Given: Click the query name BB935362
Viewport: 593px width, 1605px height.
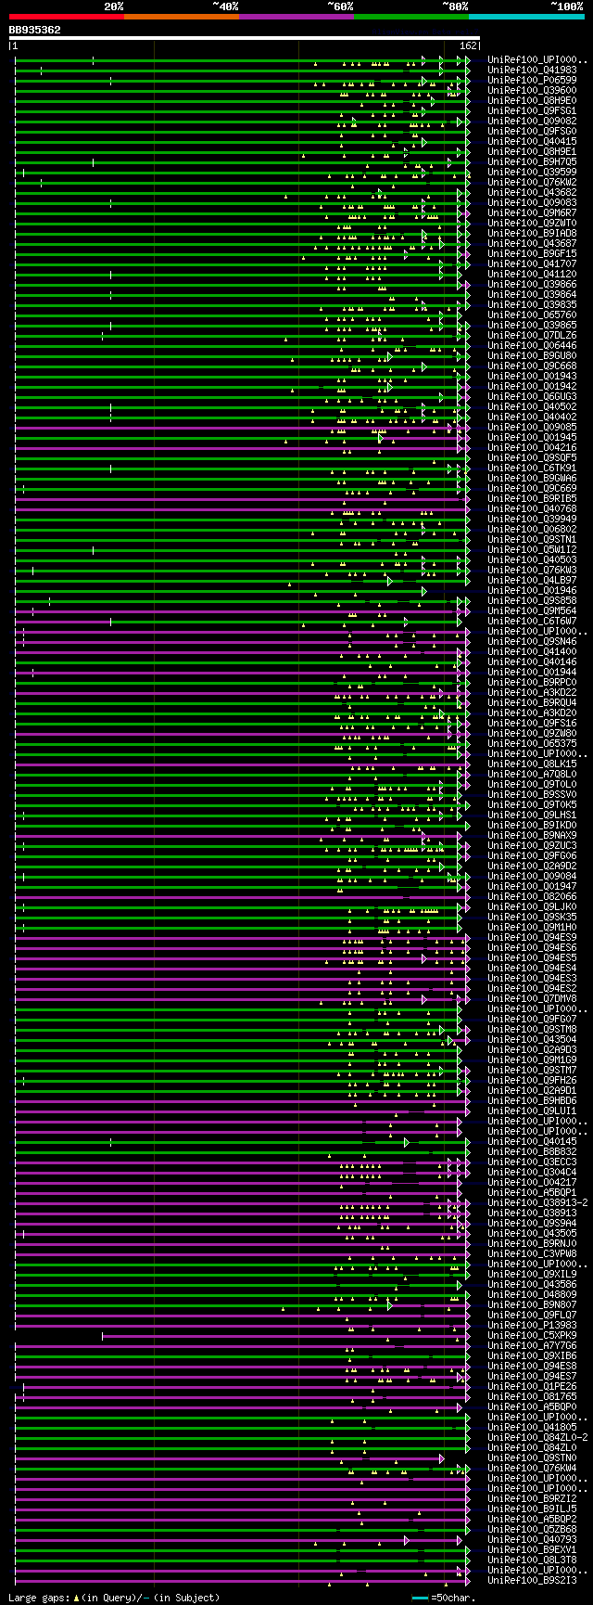Looking at the screenshot, I should pyautogui.click(x=35, y=30).
